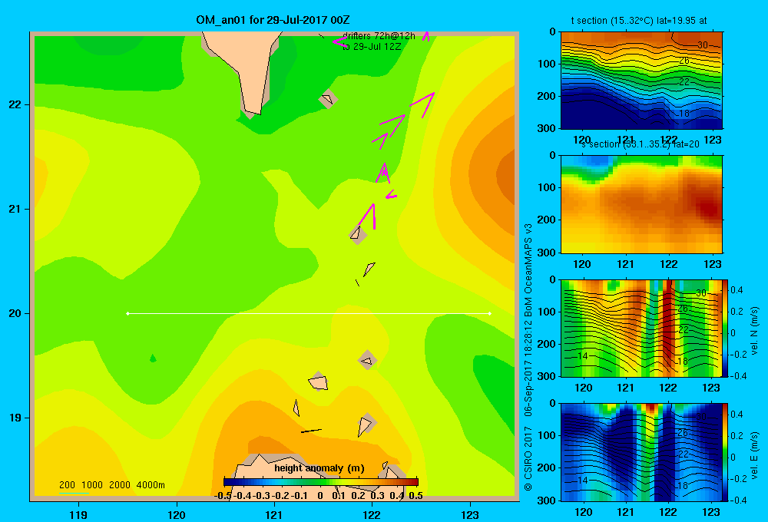The height and width of the screenshot is (522, 768).
Task: Click the vertical CSIRO copyright text
Action: pyautogui.click(x=528, y=358)
